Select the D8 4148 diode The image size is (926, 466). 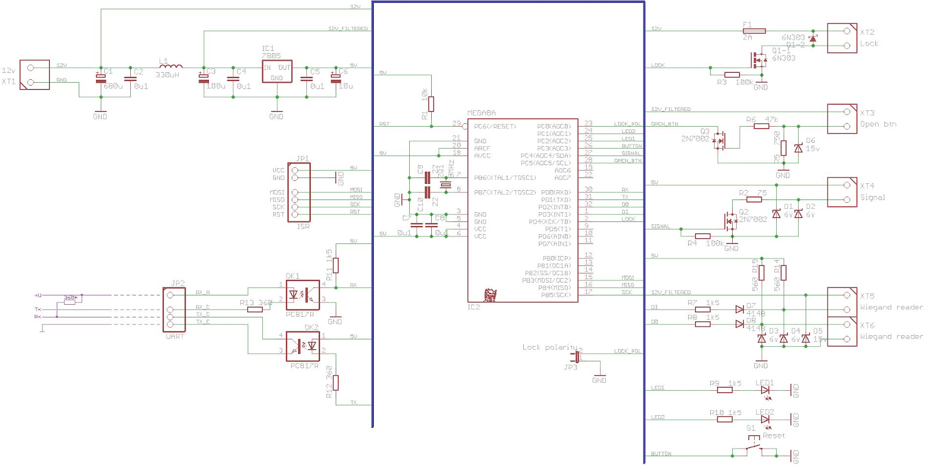[740, 324]
